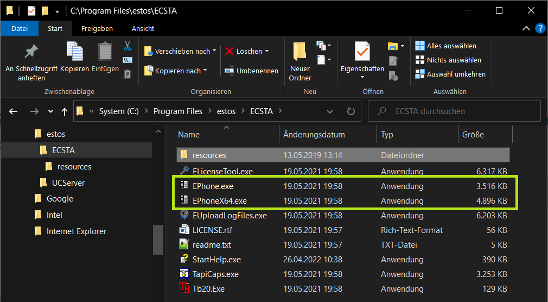Create a folder with Neuer Ordner
Screen dimensions: 548x302
click(x=300, y=61)
